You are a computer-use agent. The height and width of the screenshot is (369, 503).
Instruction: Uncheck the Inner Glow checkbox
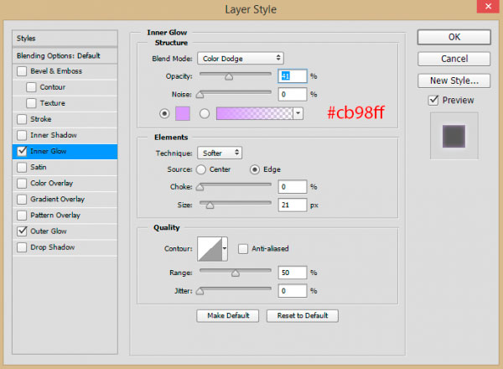pyautogui.click(x=22, y=151)
